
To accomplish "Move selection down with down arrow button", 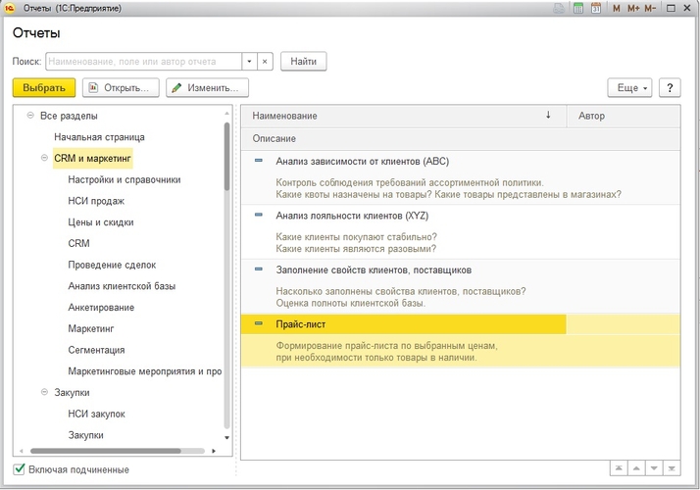I will click(654, 468).
